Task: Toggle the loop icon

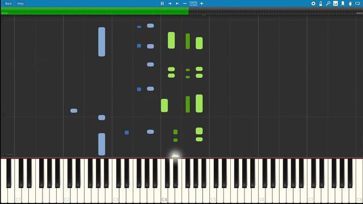Action: pos(358,3)
